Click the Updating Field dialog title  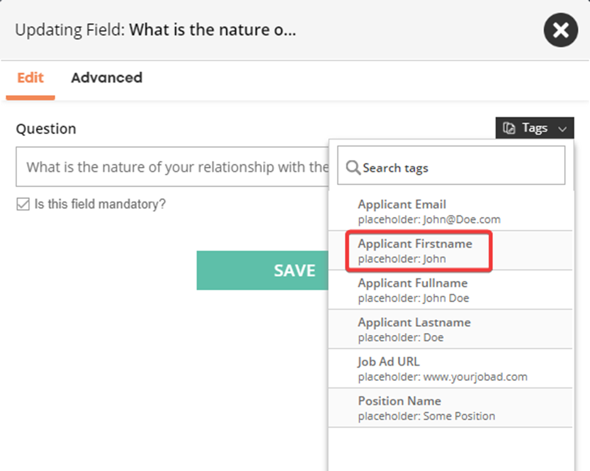156,30
